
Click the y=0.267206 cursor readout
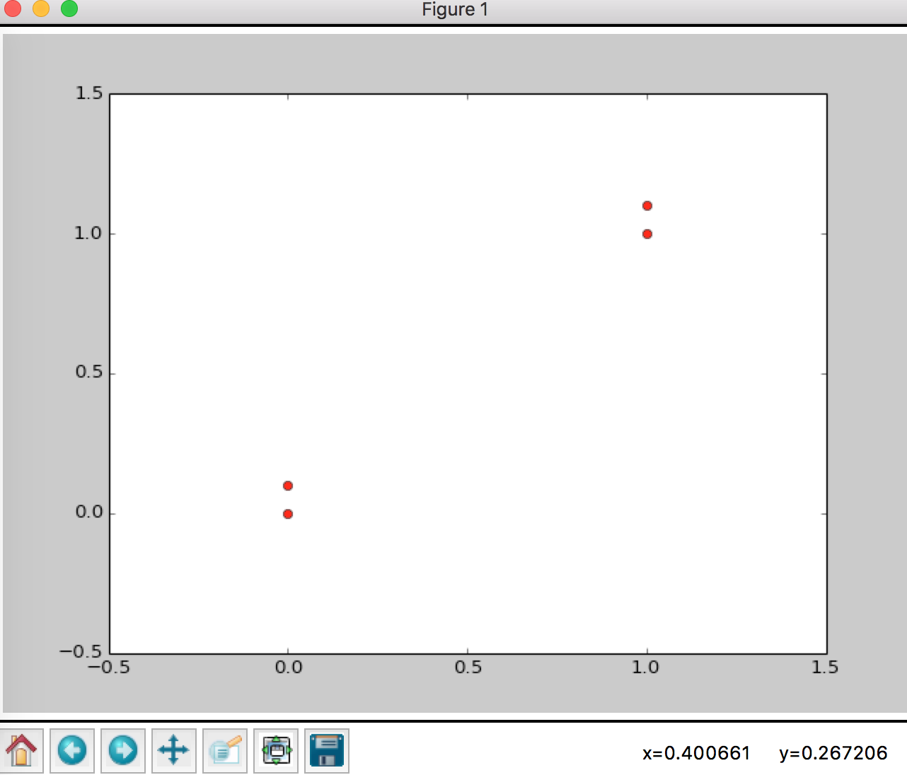pos(833,753)
